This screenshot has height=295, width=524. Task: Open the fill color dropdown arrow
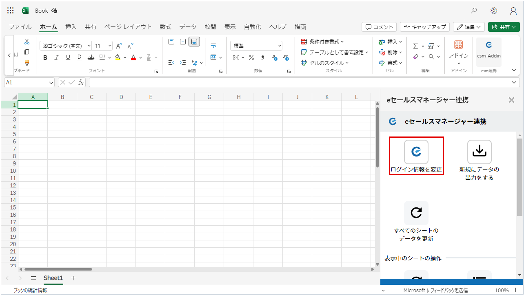coord(125,57)
